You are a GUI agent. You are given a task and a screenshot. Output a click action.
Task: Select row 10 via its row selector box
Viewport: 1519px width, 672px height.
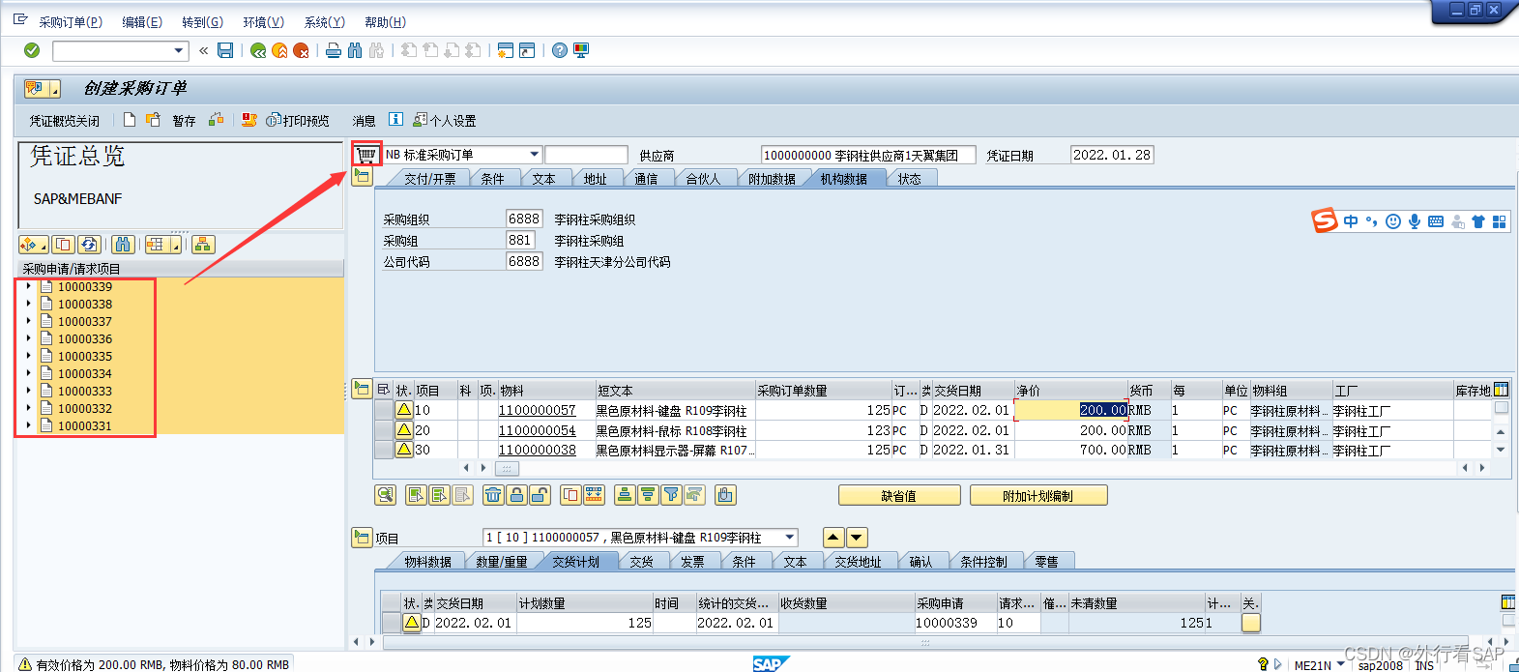tap(384, 410)
